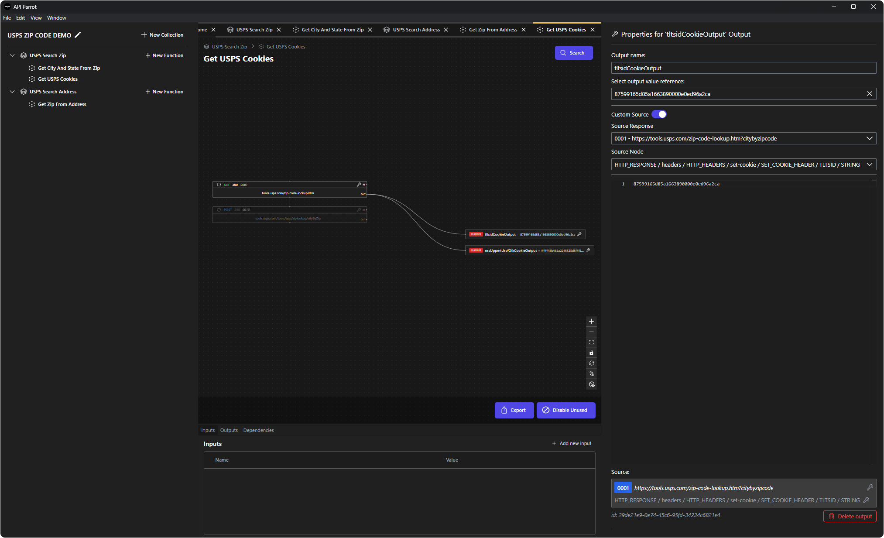The width and height of the screenshot is (884, 538).
Task: Click USPS Search Zip in breadcrumb
Action: (230, 47)
